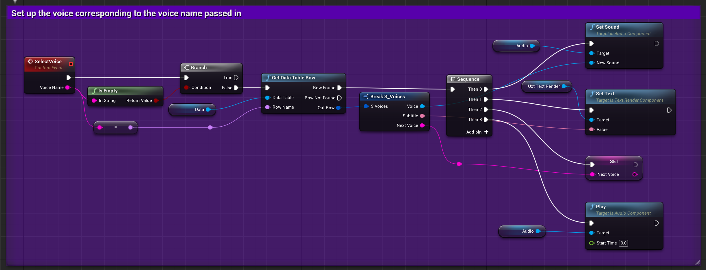Click the Play node function icon

coord(592,207)
